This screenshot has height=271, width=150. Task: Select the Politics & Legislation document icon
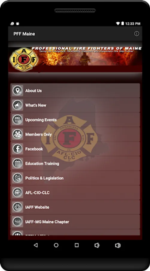pos(18,178)
